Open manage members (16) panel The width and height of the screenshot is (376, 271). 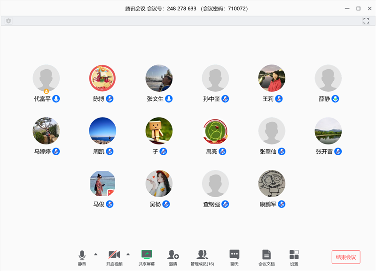click(x=202, y=258)
